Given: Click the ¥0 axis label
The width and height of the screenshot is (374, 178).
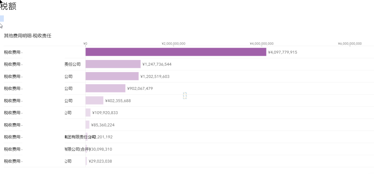Looking at the screenshot, I should (85, 44).
